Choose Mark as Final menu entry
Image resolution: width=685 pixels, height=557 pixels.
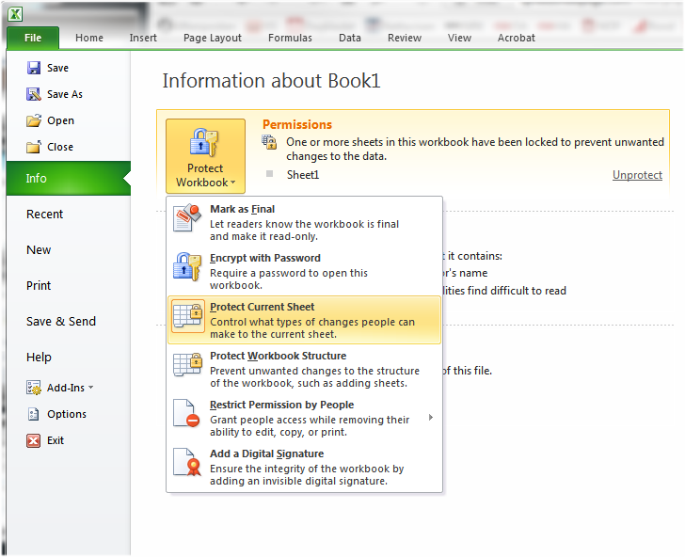[x=304, y=222]
